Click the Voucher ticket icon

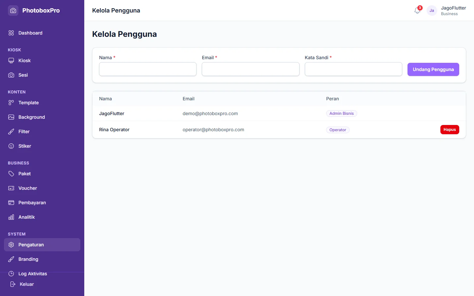[x=11, y=188]
